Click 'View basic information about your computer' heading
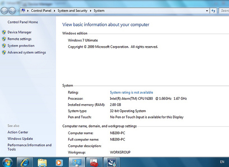The height and width of the screenshot is (167, 229). [106, 24]
